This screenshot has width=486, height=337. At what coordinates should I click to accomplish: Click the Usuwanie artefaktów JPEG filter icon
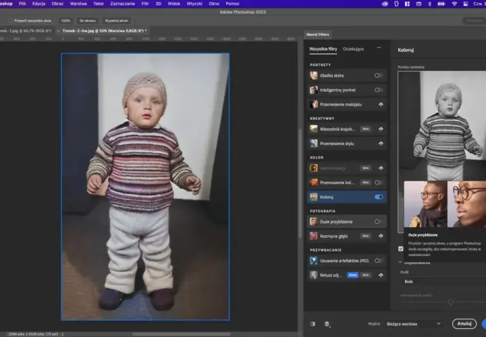click(314, 261)
